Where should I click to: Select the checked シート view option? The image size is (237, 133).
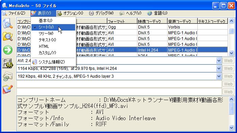pyautogui.click(x=53, y=27)
